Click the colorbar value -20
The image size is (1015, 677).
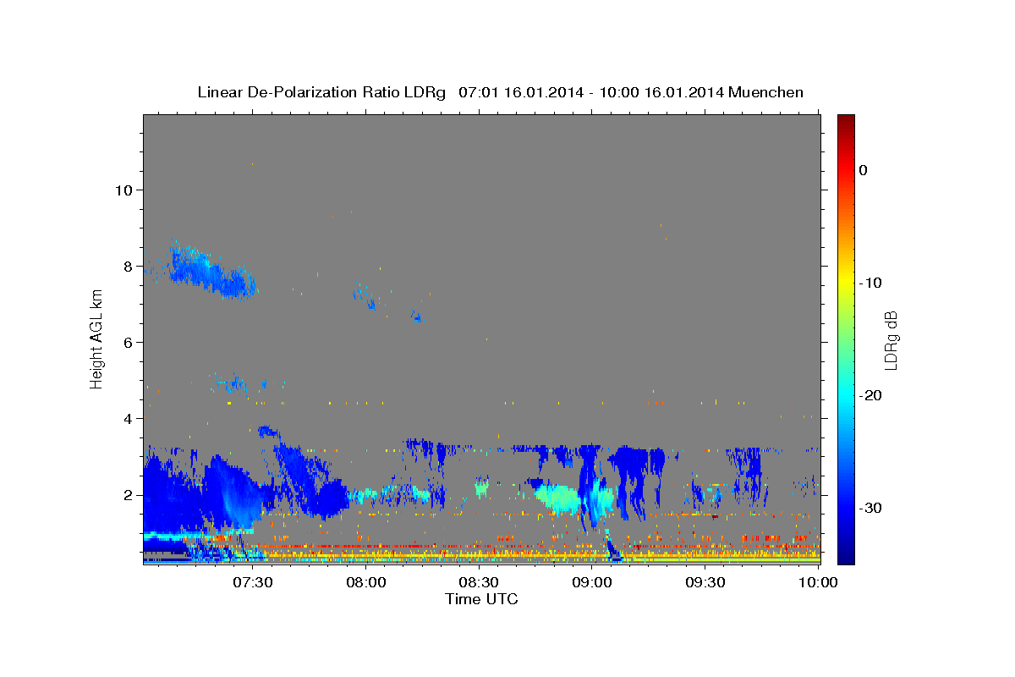[871, 395]
